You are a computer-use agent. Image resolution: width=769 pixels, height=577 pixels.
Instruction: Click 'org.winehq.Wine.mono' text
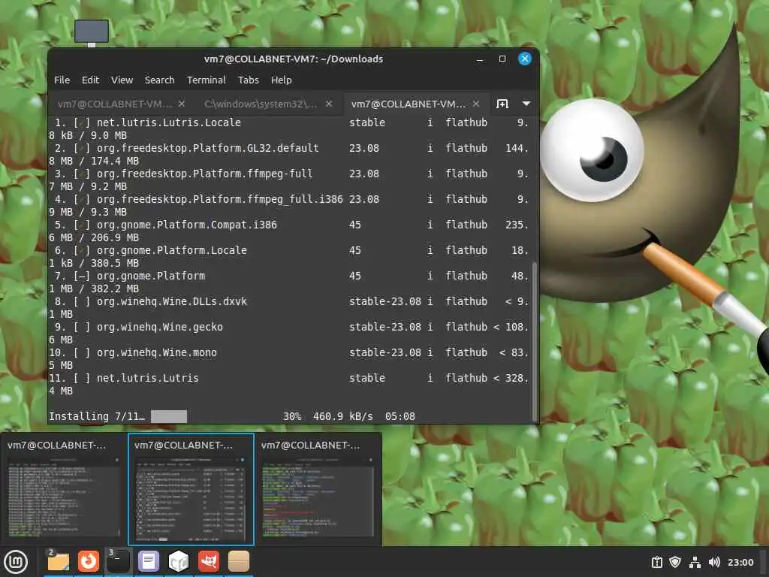point(156,352)
